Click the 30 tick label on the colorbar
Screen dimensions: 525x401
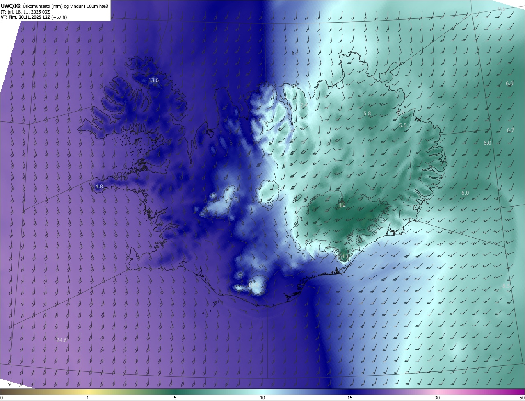[437, 398]
